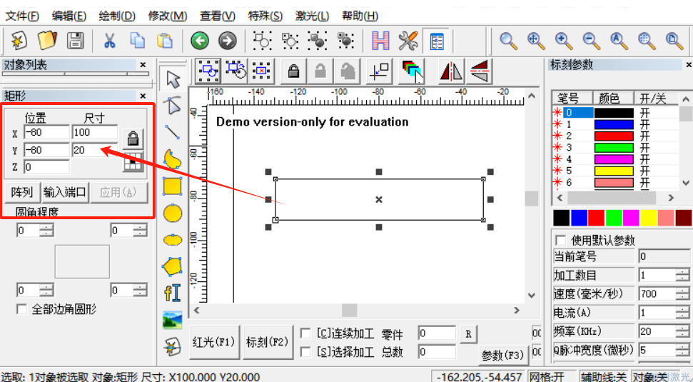Select the line drawing tool

(x=173, y=133)
